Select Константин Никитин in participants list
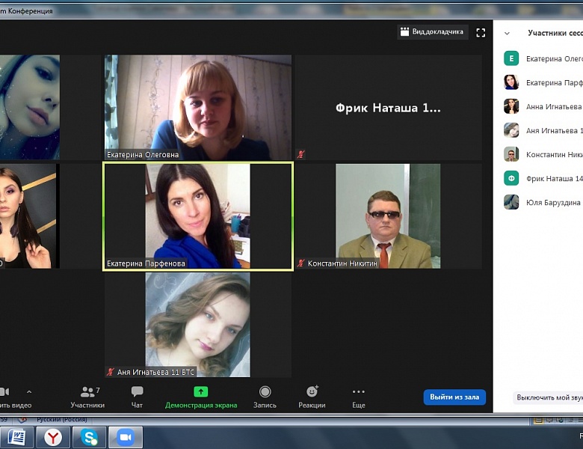This screenshot has width=583, height=449. click(543, 154)
